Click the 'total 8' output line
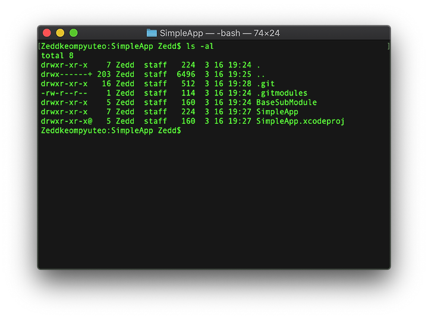 coord(57,55)
